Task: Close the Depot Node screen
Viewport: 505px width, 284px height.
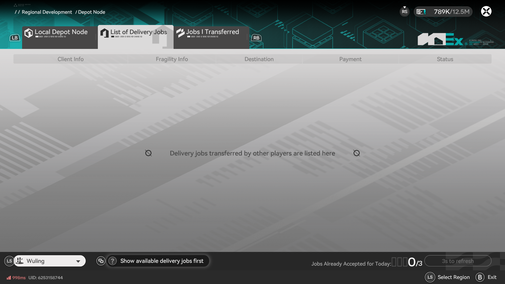Action: click(x=486, y=11)
